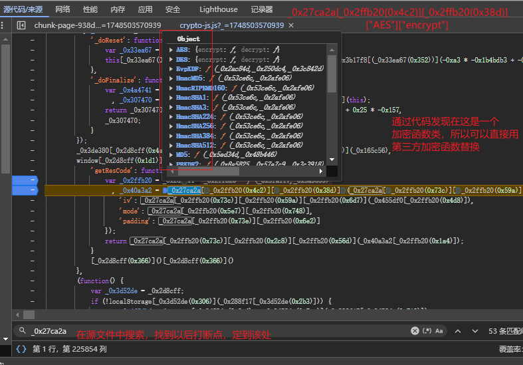Click the tooltip horizontal scroll left arrow
Screen dimensions: 523x365
point(172,171)
